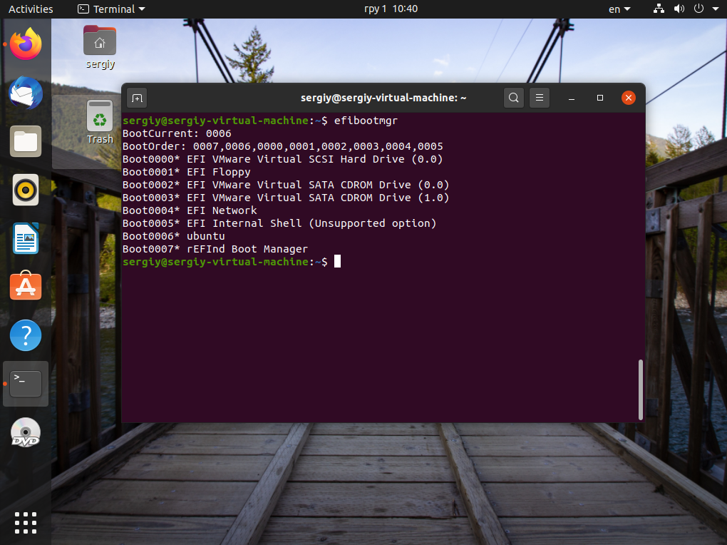Open the en keyboard layout menu

[x=619, y=9]
